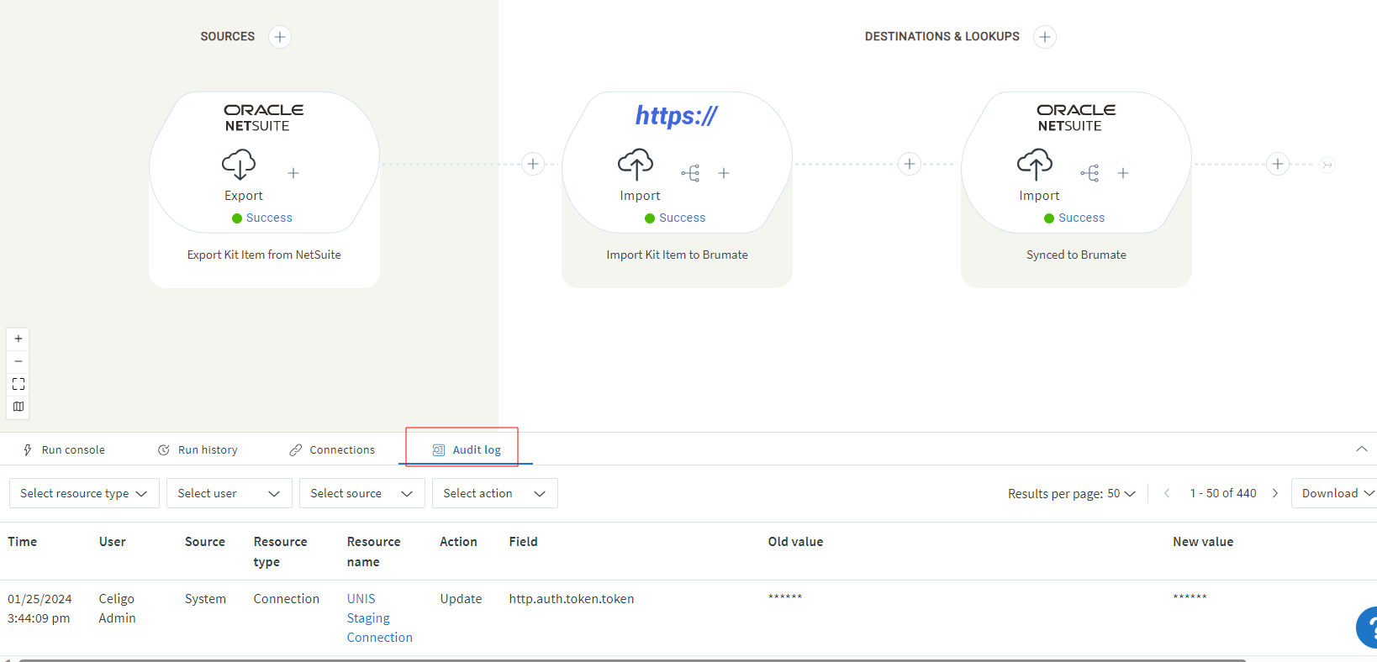Click zoom out button on canvas controls

pos(18,361)
